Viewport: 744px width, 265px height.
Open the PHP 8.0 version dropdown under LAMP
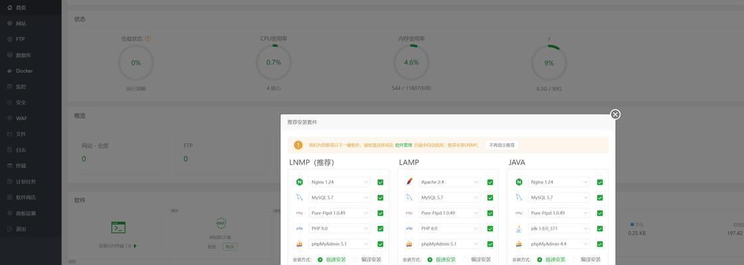[449, 229]
